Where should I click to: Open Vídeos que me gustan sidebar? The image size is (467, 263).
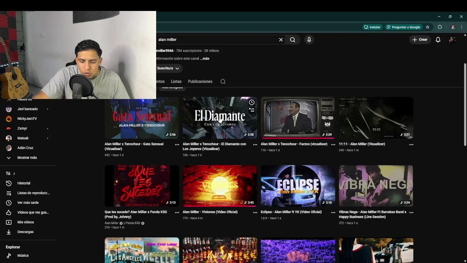coord(27,213)
